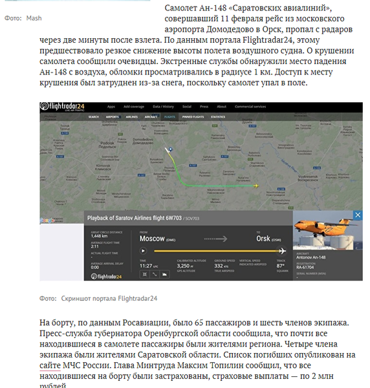The width and height of the screenshot is (370, 388).
Task: Switch to the STATISTICS tab
Action: [x=218, y=117]
